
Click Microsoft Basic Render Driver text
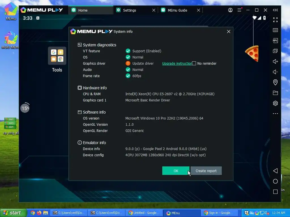148,100
